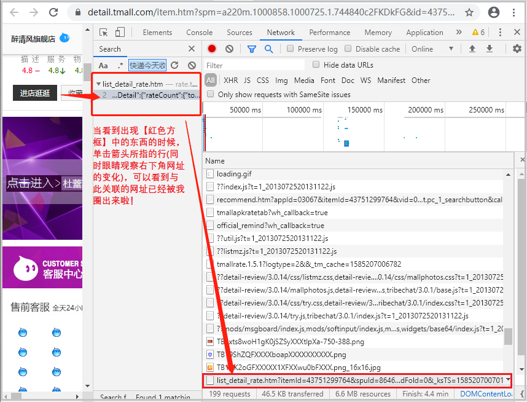Filter requests by Media

304,81
